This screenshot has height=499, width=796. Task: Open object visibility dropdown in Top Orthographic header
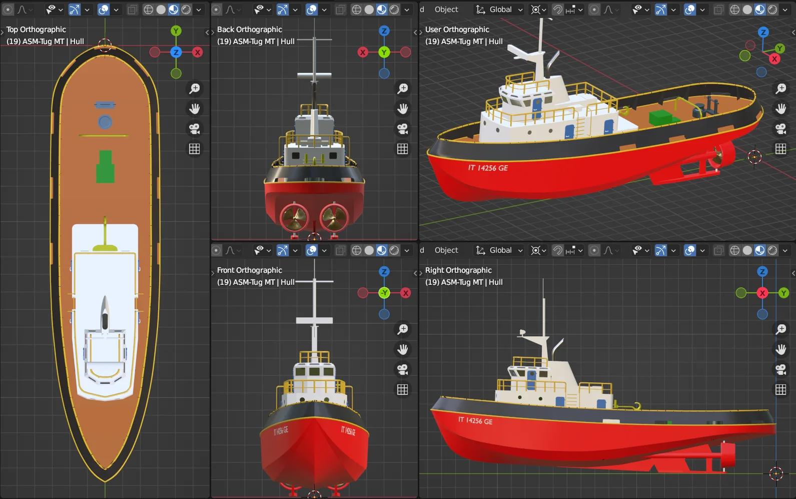click(54, 10)
